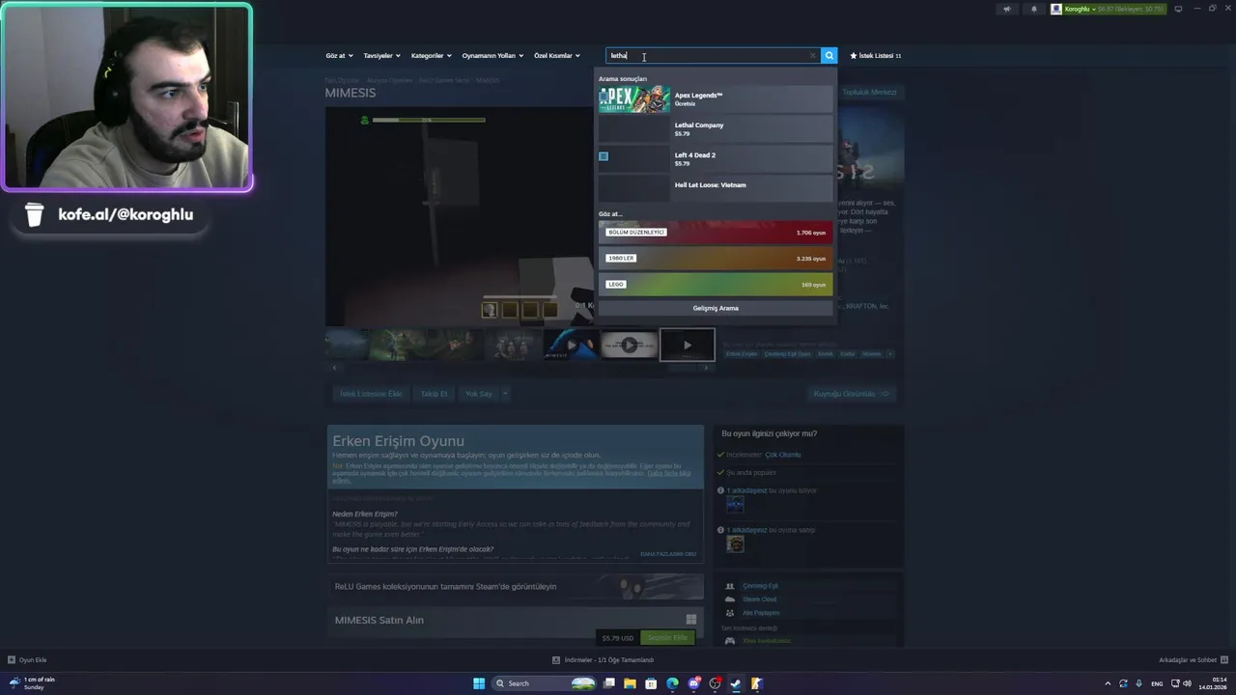Expand the arrow beside Yok Say

pos(505,394)
